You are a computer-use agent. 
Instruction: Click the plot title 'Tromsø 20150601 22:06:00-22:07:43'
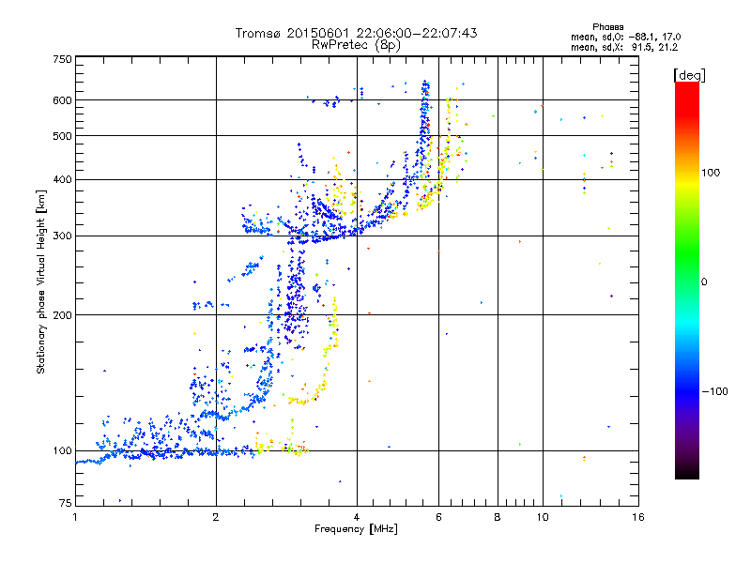pyautogui.click(x=356, y=33)
